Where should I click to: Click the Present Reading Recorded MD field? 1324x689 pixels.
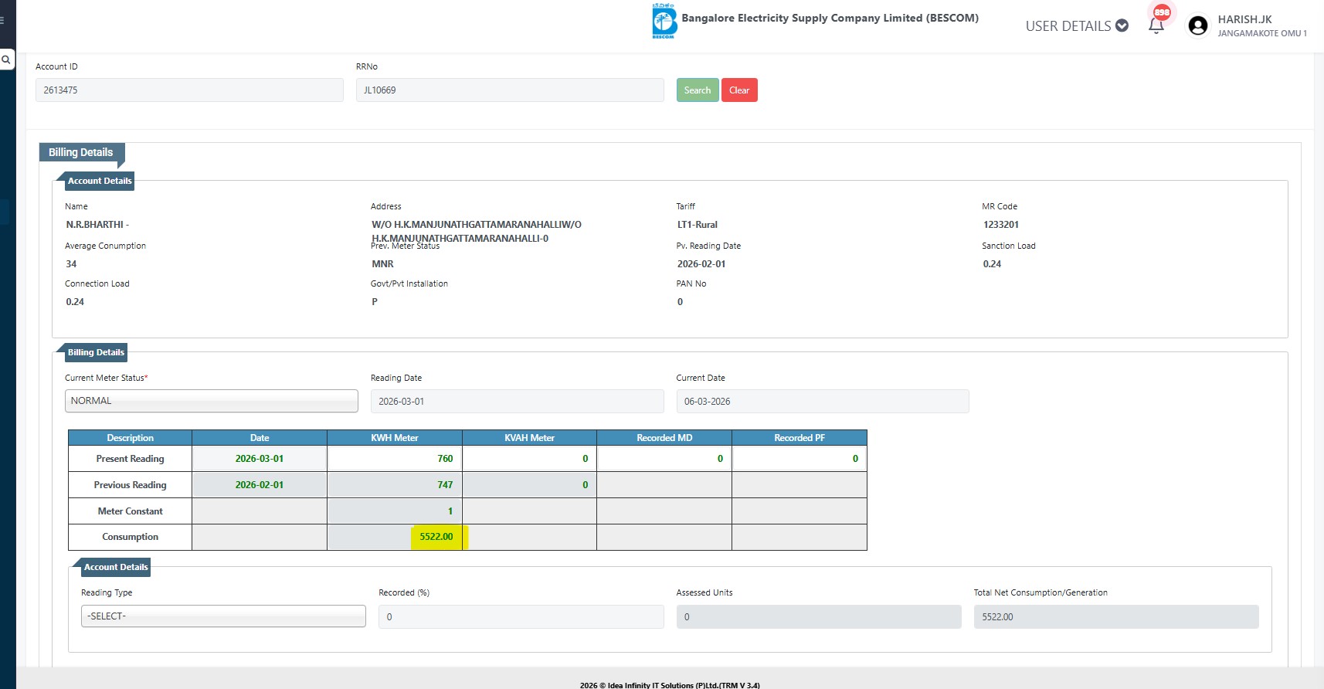pyautogui.click(x=664, y=459)
